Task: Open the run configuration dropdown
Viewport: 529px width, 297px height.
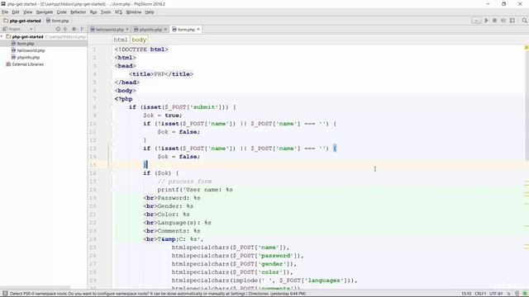Action: coord(476,21)
